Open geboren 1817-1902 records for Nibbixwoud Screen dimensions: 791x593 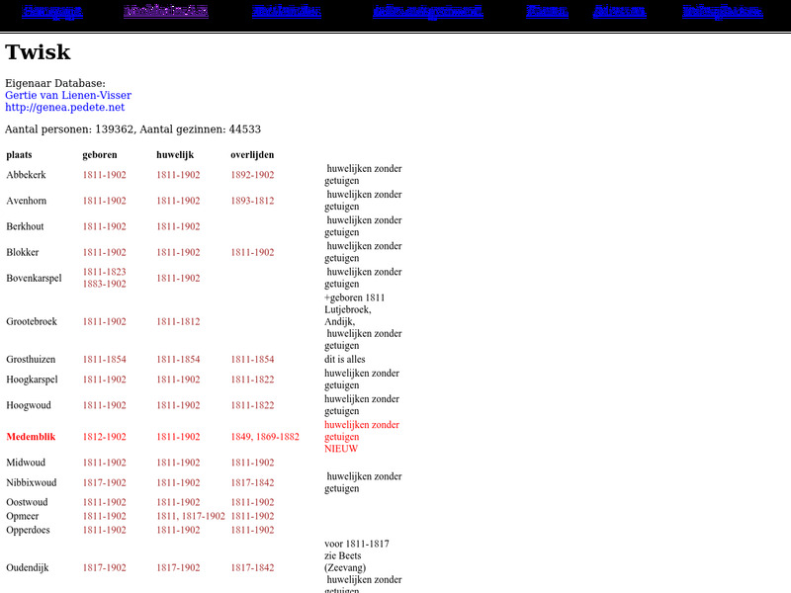[105, 482]
